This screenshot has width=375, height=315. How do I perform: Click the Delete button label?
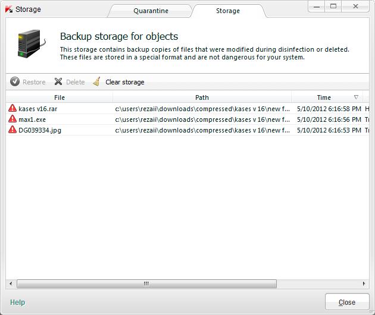coord(76,82)
